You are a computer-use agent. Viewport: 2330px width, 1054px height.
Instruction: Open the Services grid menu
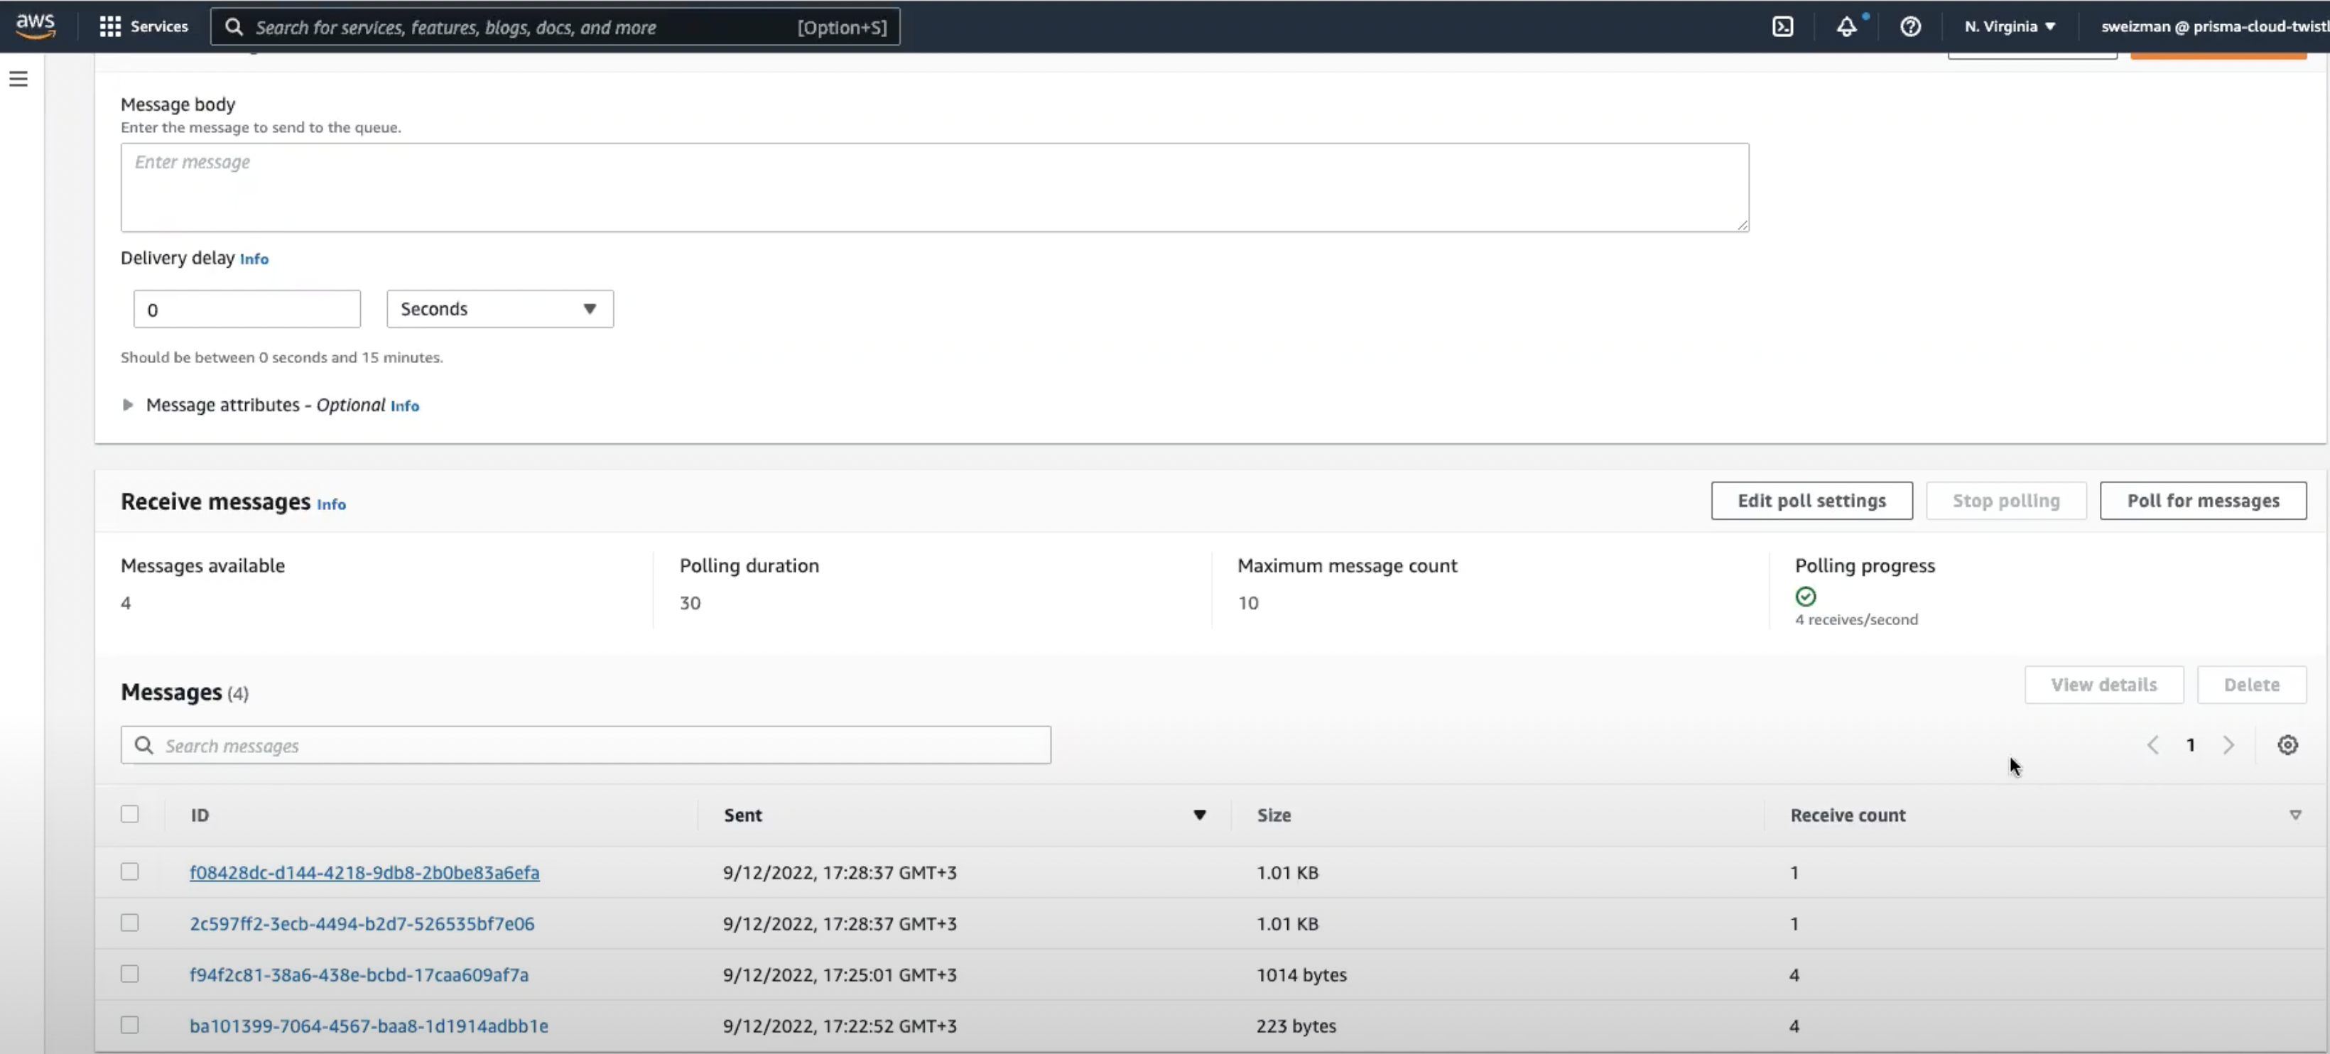pos(143,26)
